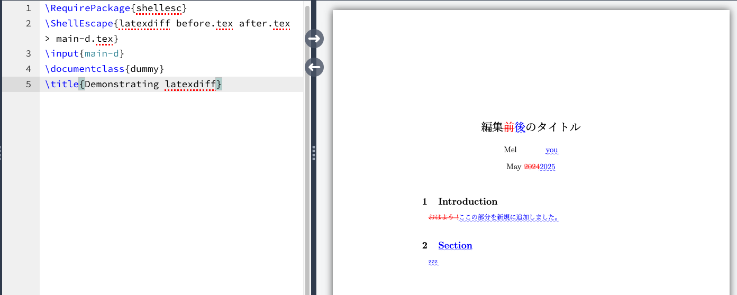Click the \ShellEscape command

(79, 24)
